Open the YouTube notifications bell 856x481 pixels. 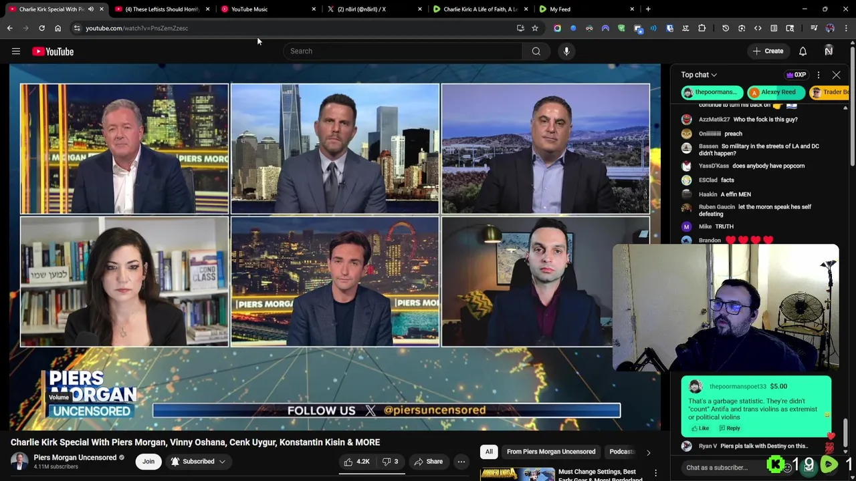(x=802, y=51)
